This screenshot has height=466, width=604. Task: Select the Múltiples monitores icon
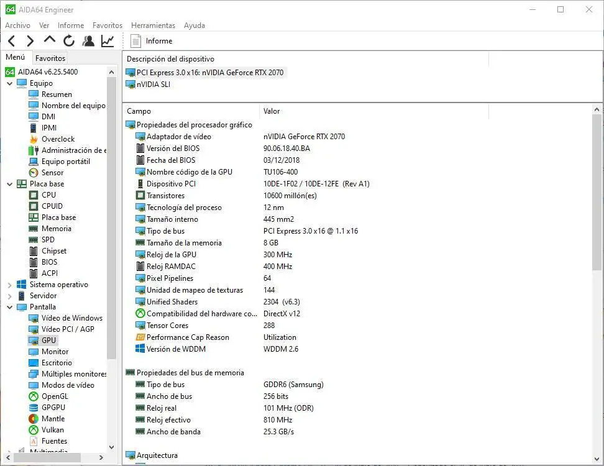[x=34, y=374]
